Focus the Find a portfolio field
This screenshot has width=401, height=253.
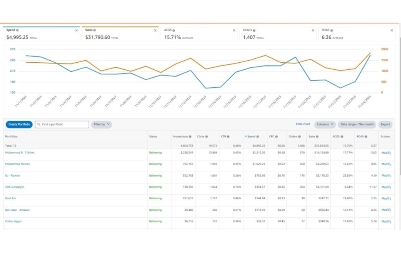pyautogui.click(x=62, y=124)
